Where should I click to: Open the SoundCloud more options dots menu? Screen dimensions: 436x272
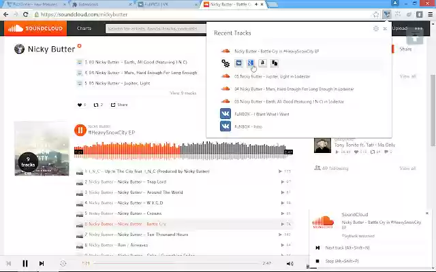(x=418, y=29)
